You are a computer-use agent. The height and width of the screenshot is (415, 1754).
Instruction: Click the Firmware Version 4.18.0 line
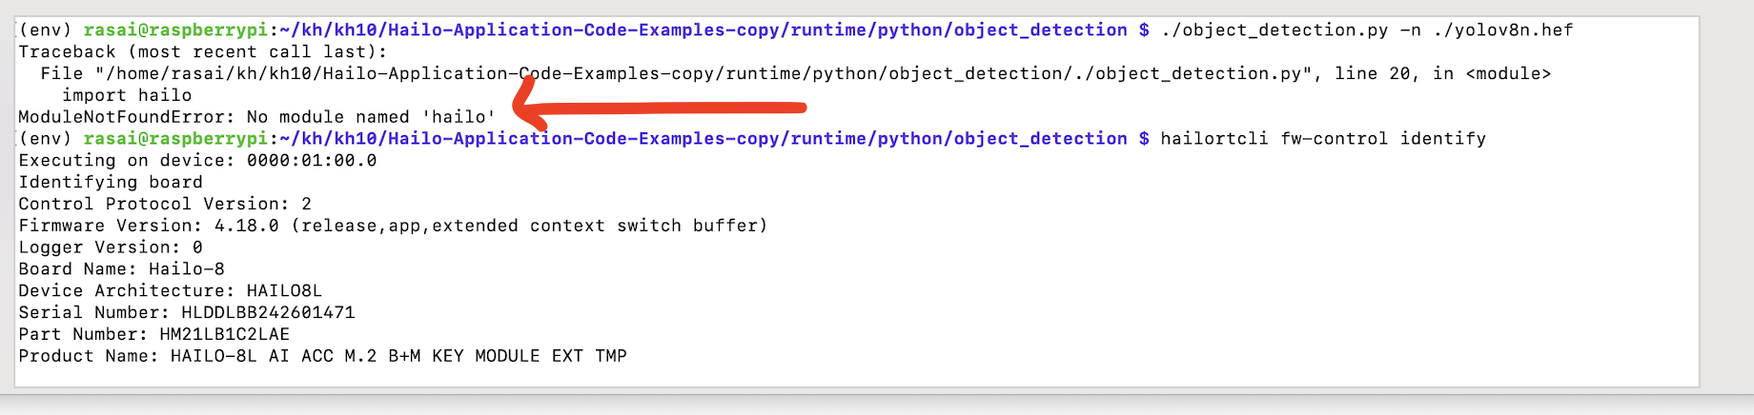pos(393,227)
